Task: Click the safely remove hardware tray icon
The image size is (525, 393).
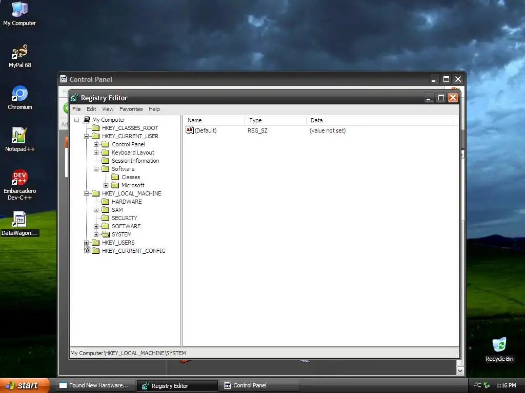Action: [486, 385]
